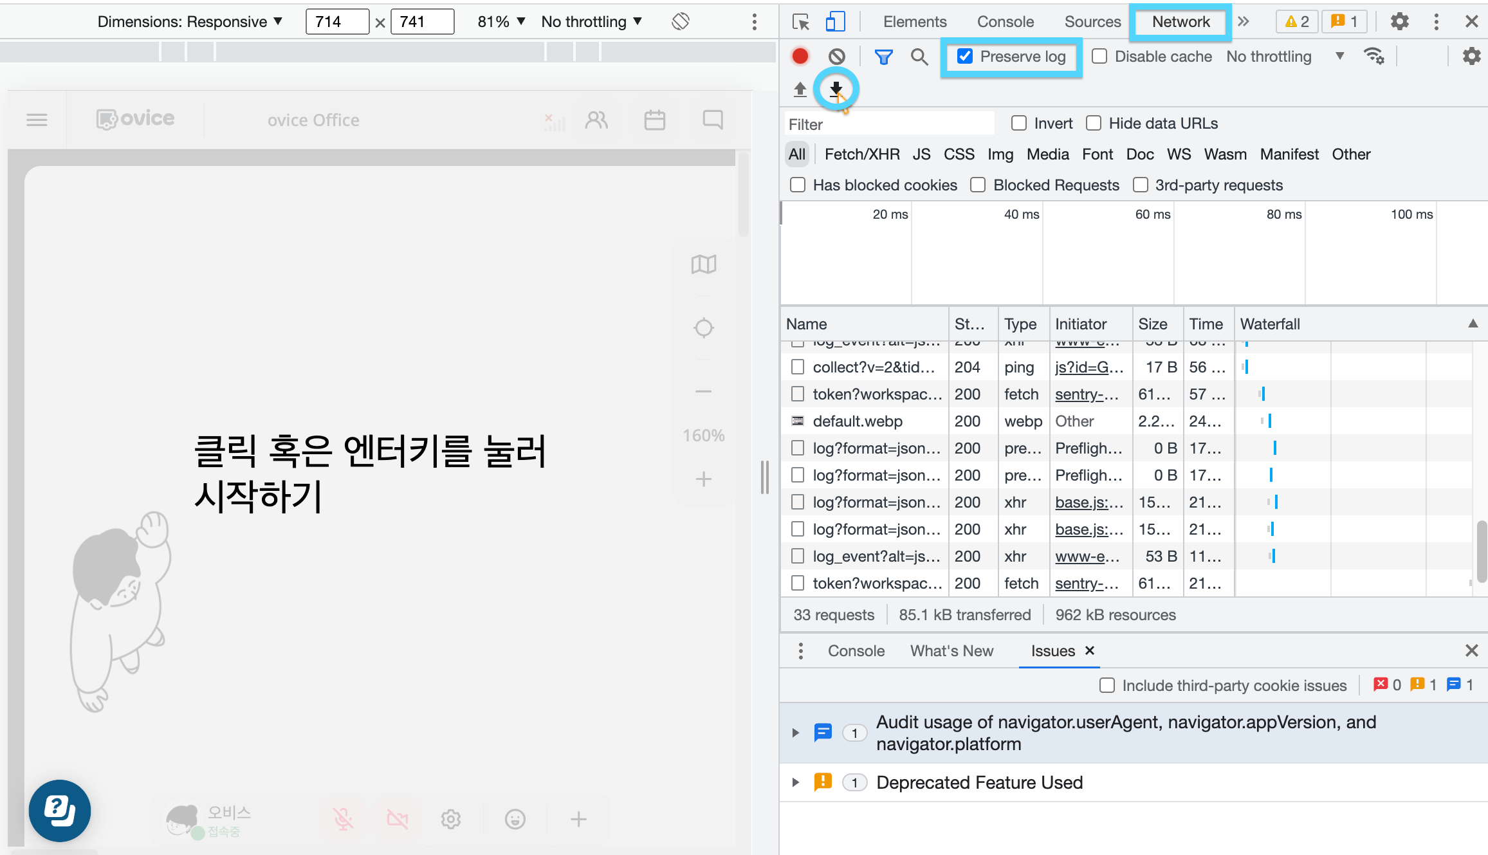Zoom out with the minus icon
Image resolution: width=1488 pixels, height=855 pixels.
click(704, 391)
